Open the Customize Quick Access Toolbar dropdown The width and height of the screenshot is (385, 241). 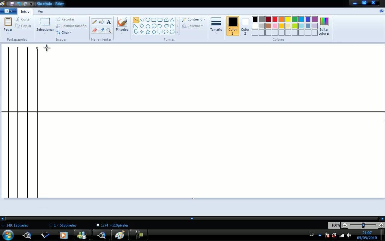(31, 4)
